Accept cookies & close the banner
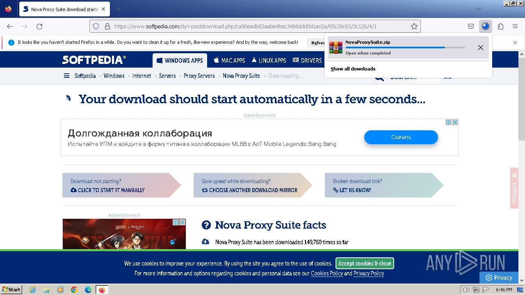Image resolution: width=525 pixels, height=295 pixels. point(365,263)
